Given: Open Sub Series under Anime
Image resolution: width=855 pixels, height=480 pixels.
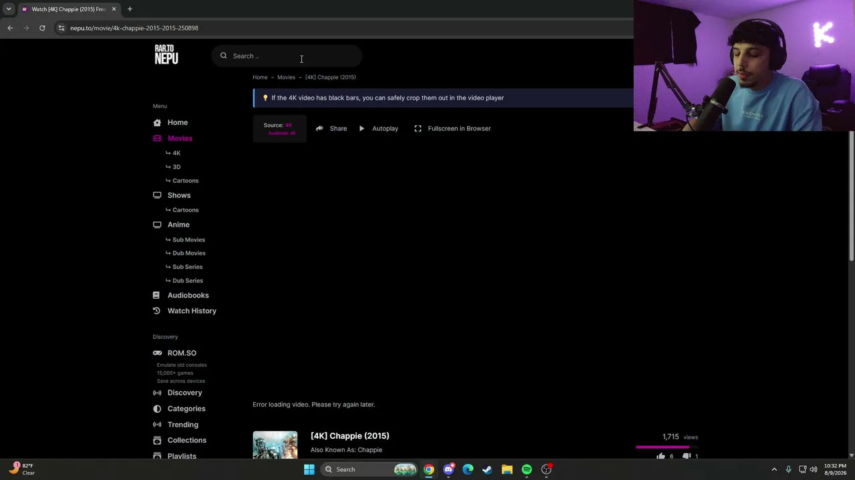Looking at the screenshot, I should coord(188,267).
